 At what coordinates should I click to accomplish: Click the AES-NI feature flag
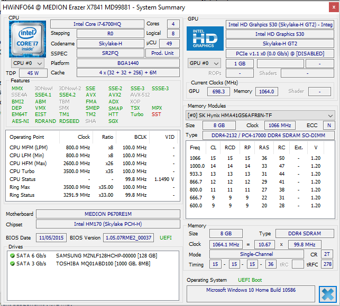(20, 121)
